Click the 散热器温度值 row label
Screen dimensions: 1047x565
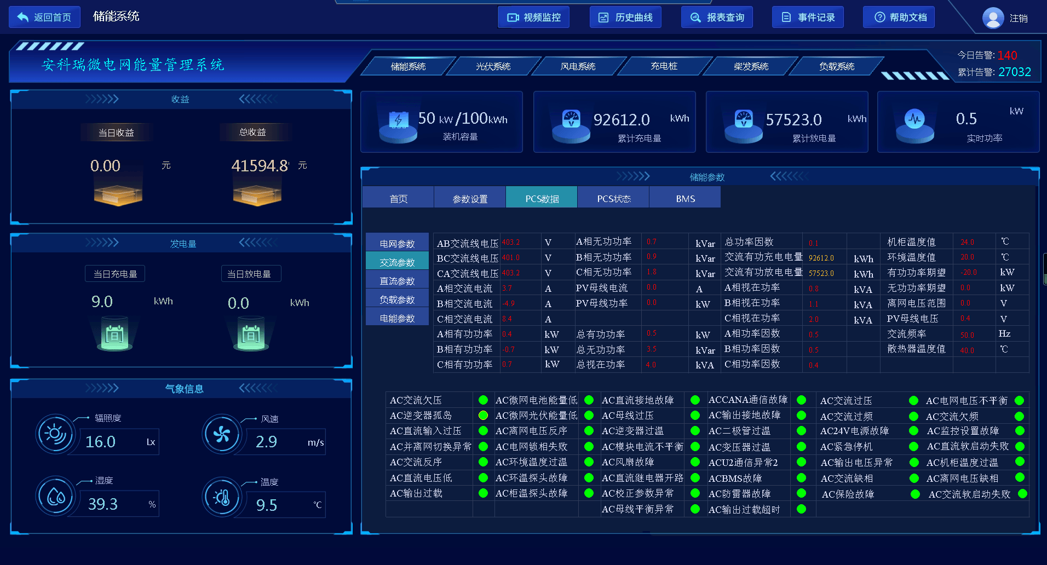coord(916,349)
